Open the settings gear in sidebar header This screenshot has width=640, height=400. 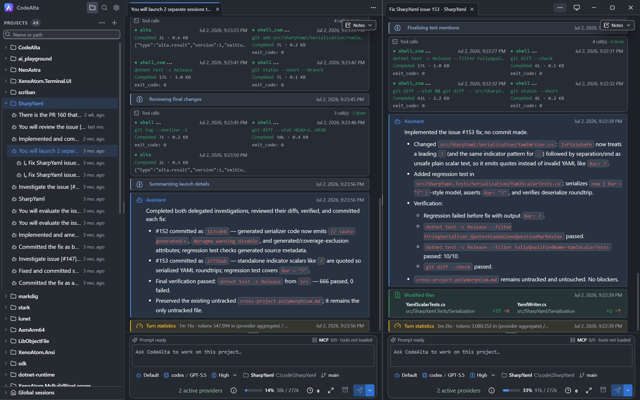(116, 8)
